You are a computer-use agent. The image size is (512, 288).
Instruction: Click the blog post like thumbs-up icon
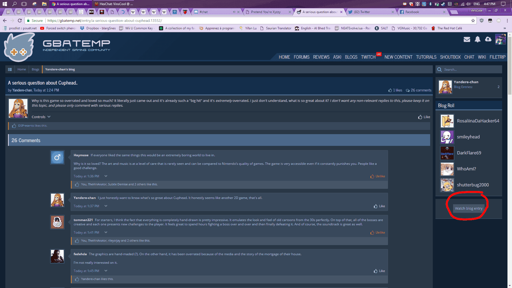(390, 90)
